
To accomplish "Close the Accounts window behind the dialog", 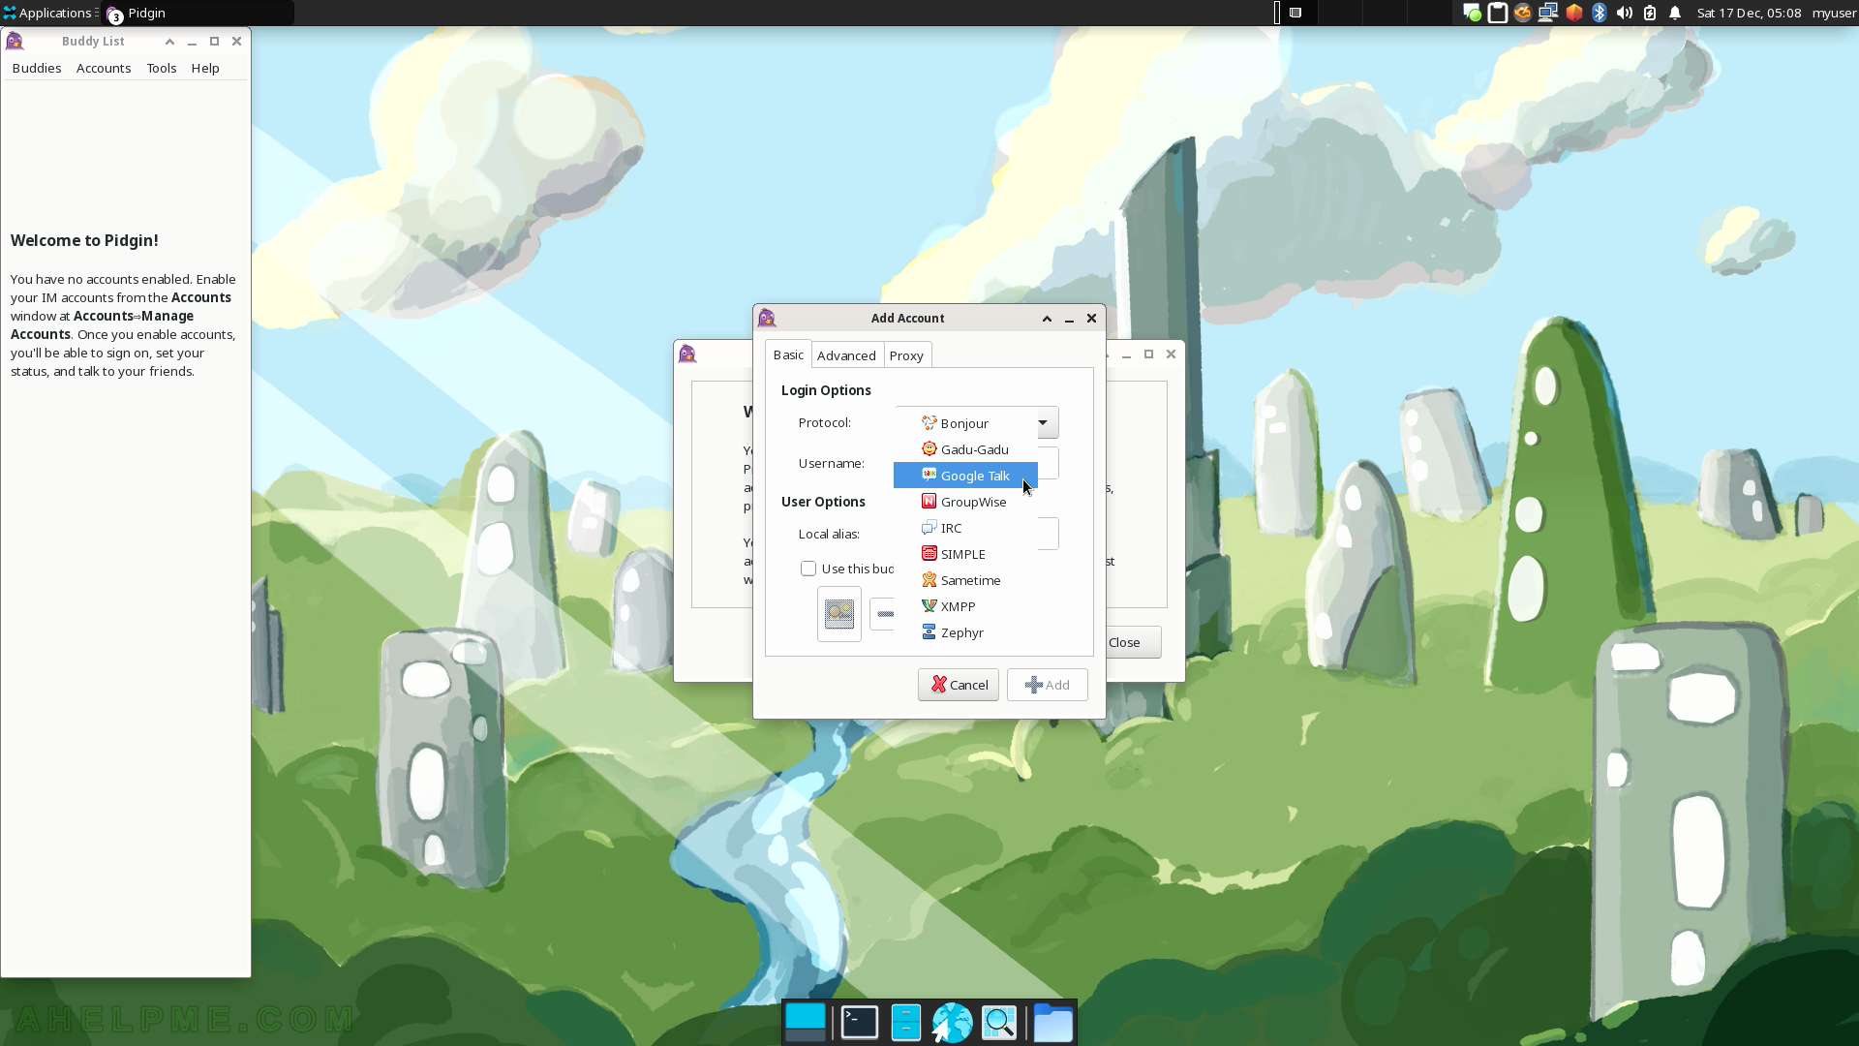I will click(x=1171, y=354).
